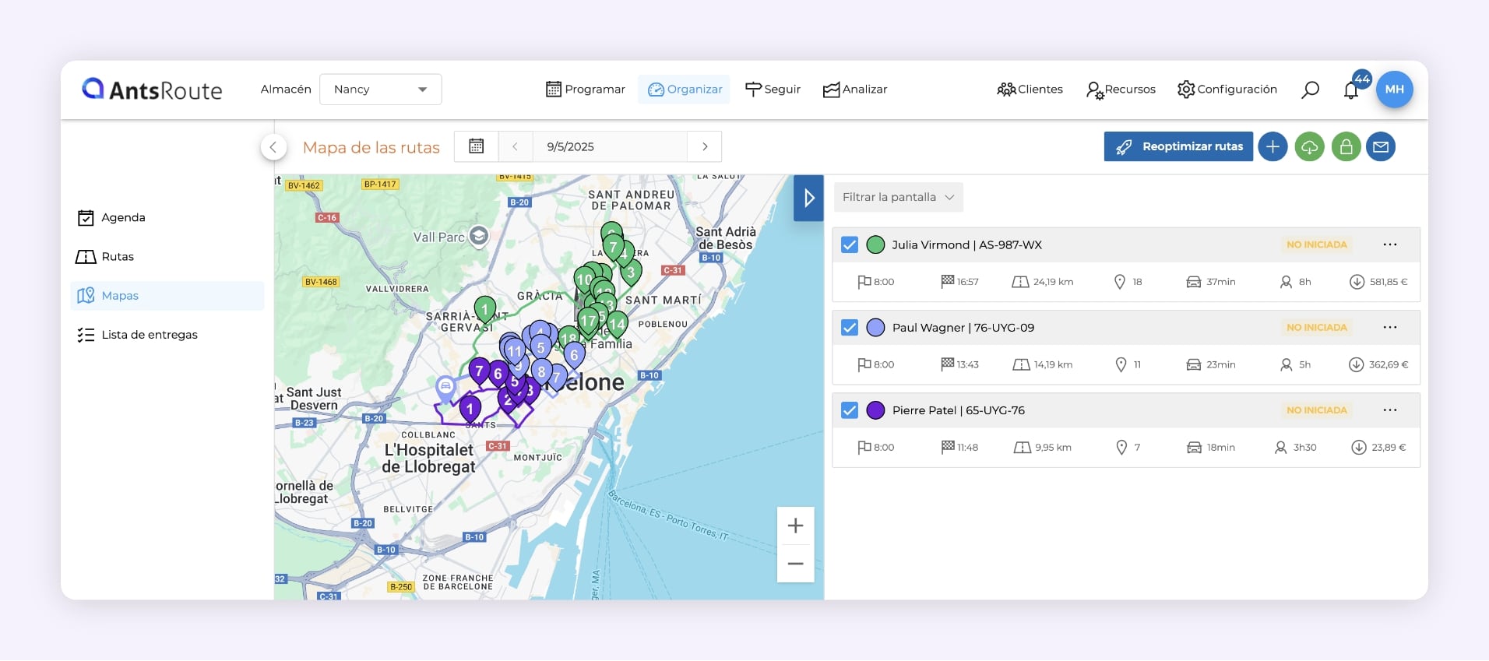The width and height of the screenshot is (1489, 661).
Task: Uncheck Paul Wagner route checkbox
Action: [850, 328]
